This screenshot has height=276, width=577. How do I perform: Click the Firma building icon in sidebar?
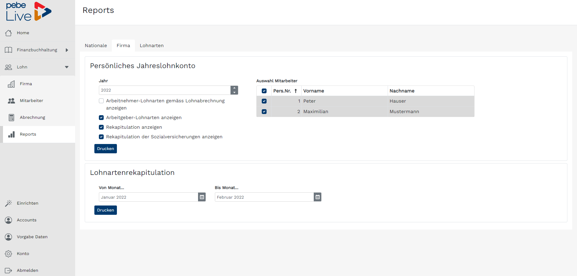tap(11, 84)
